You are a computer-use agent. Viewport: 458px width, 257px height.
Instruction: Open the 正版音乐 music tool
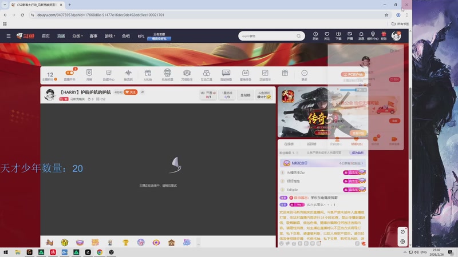click(x=265, y=75)
